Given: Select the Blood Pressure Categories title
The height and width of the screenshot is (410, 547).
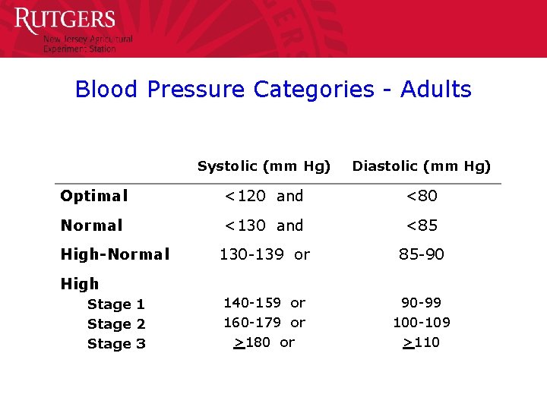Looking at the screenshot, I should tap(273, 90).
